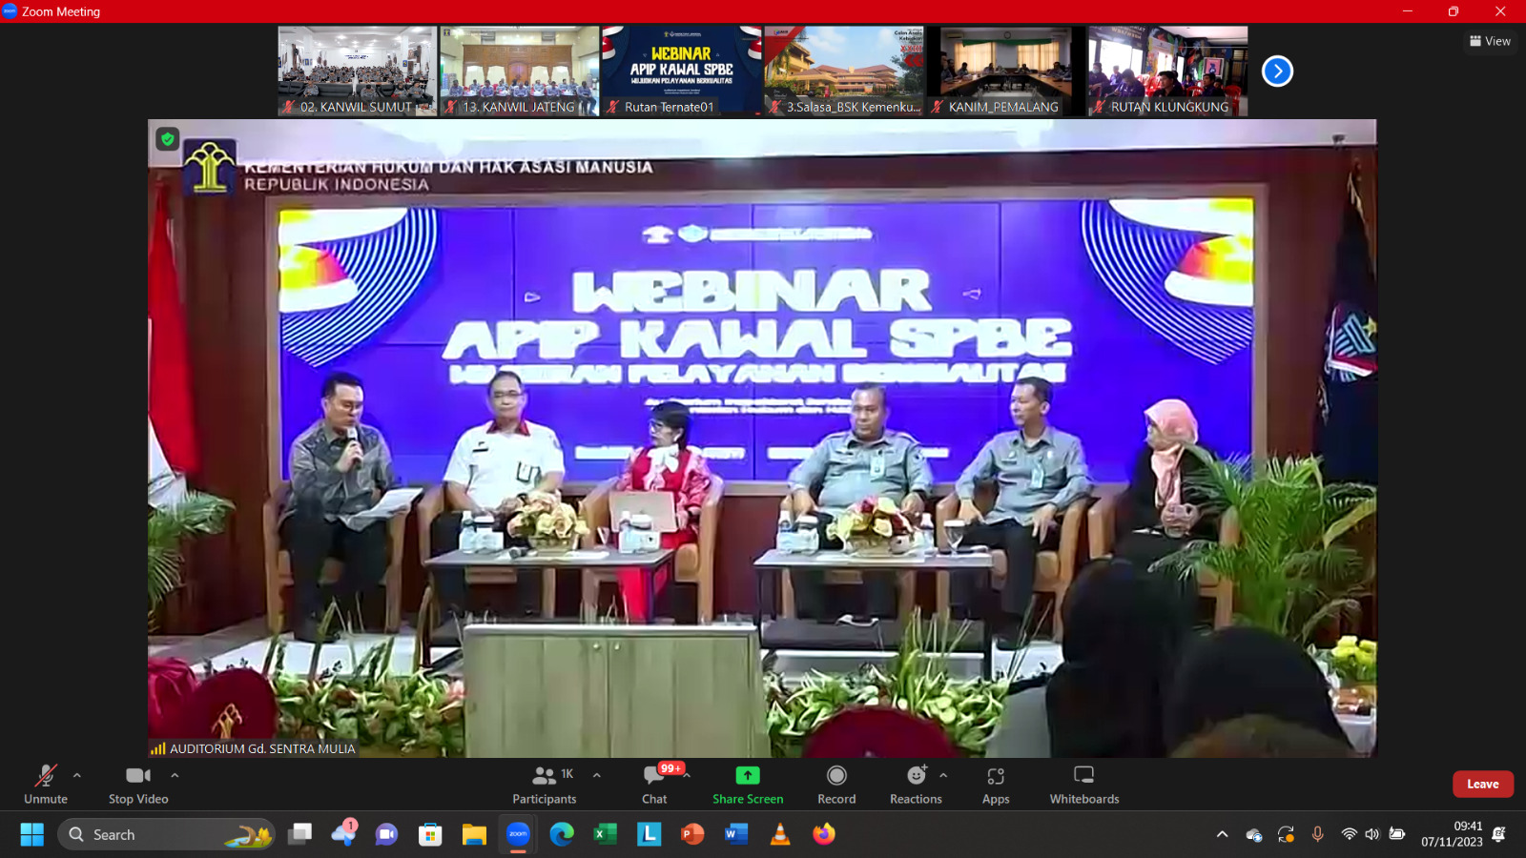Expand audio options arrow next to Unmute
Viewport: 1526px width, 858px height.
pyautogui.click(x=77, y=775)
